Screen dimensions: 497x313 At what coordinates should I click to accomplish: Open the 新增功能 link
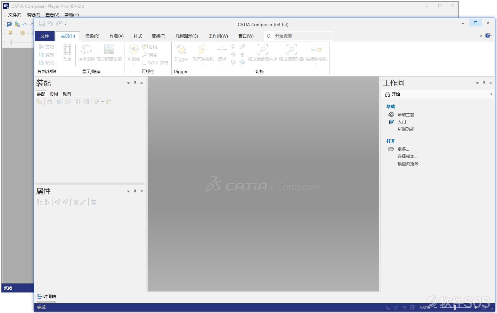pyautogui.click(x=406, y=129)
